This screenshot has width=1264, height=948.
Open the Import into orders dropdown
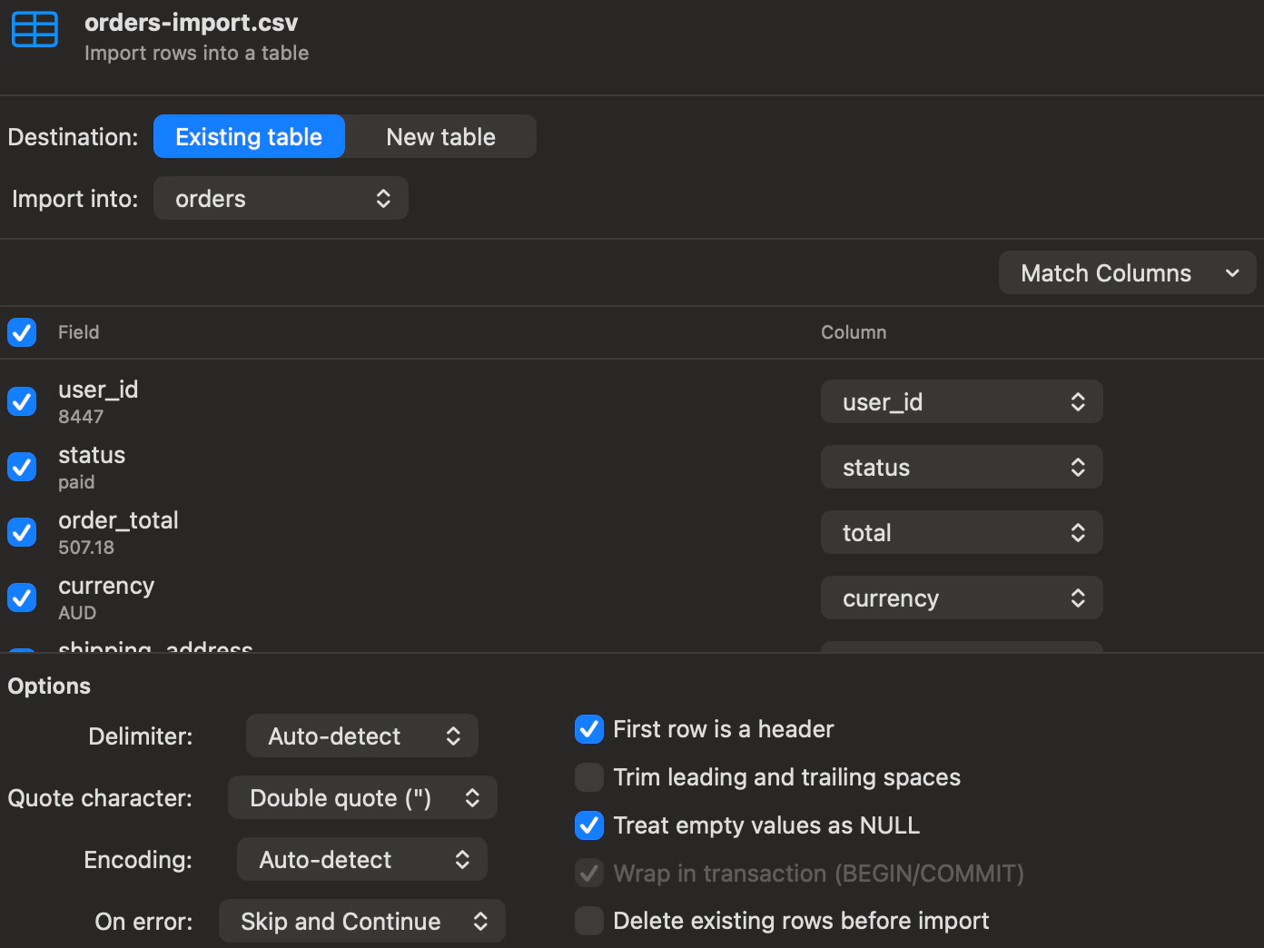point(281,198)
